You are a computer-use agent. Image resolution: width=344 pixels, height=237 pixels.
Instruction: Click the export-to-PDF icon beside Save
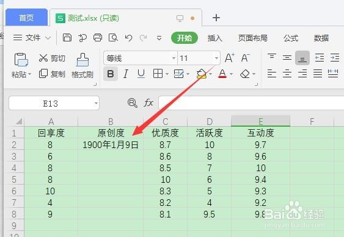(82, 38)
